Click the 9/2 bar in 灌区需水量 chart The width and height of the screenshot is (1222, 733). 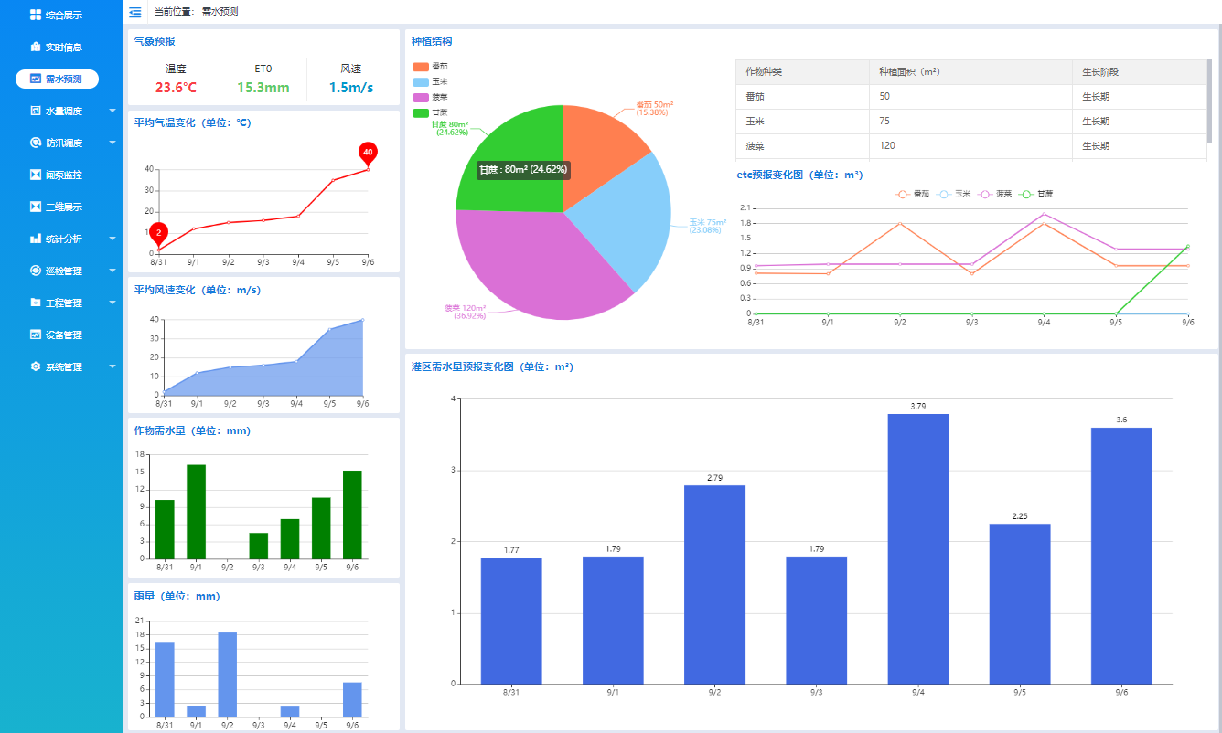click(x=714, y=585)
